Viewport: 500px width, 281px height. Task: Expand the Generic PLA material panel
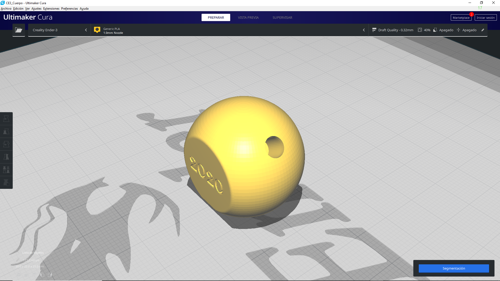click(x=229, y=30)
